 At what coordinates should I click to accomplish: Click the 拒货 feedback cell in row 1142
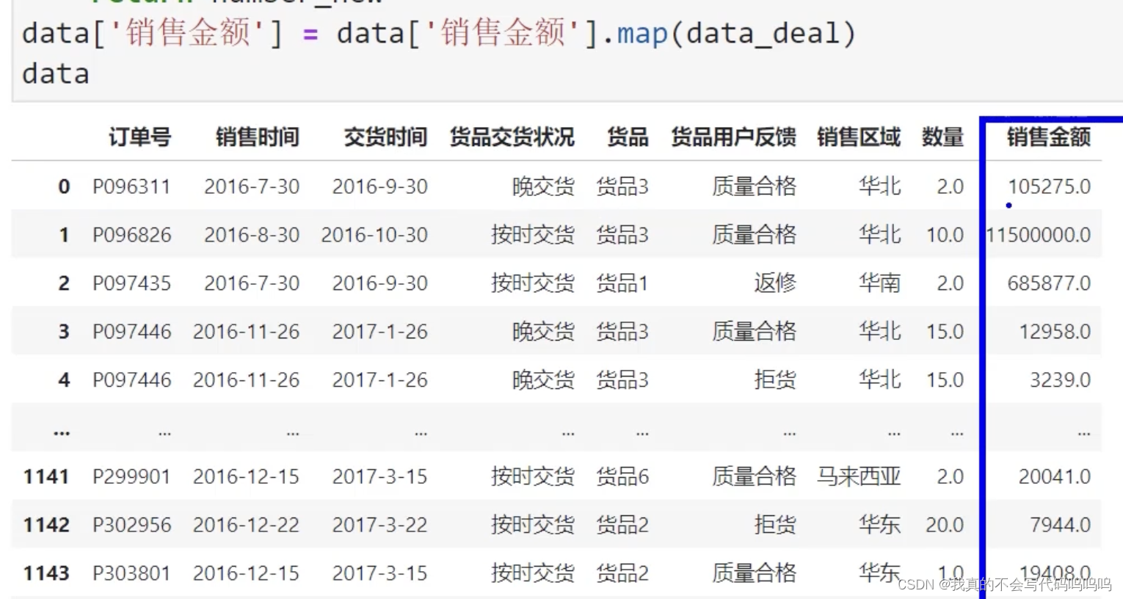click(x=775, y=525)
